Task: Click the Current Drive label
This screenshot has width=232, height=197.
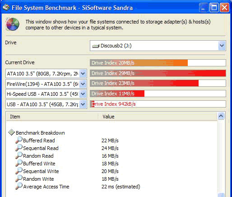Action: pos(20,62)
